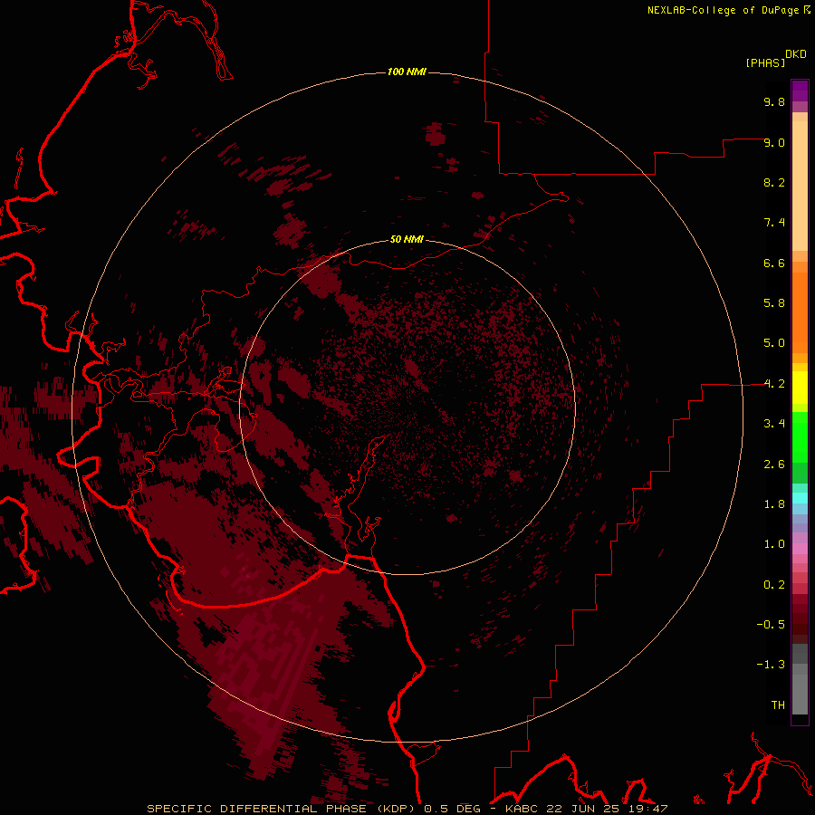Click the 2.6 value on the scale
This screenshot has height=815, width=815.
(x=774, y=465)
